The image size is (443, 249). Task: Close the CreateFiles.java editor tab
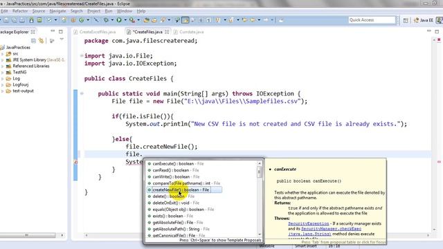point(167,32)
